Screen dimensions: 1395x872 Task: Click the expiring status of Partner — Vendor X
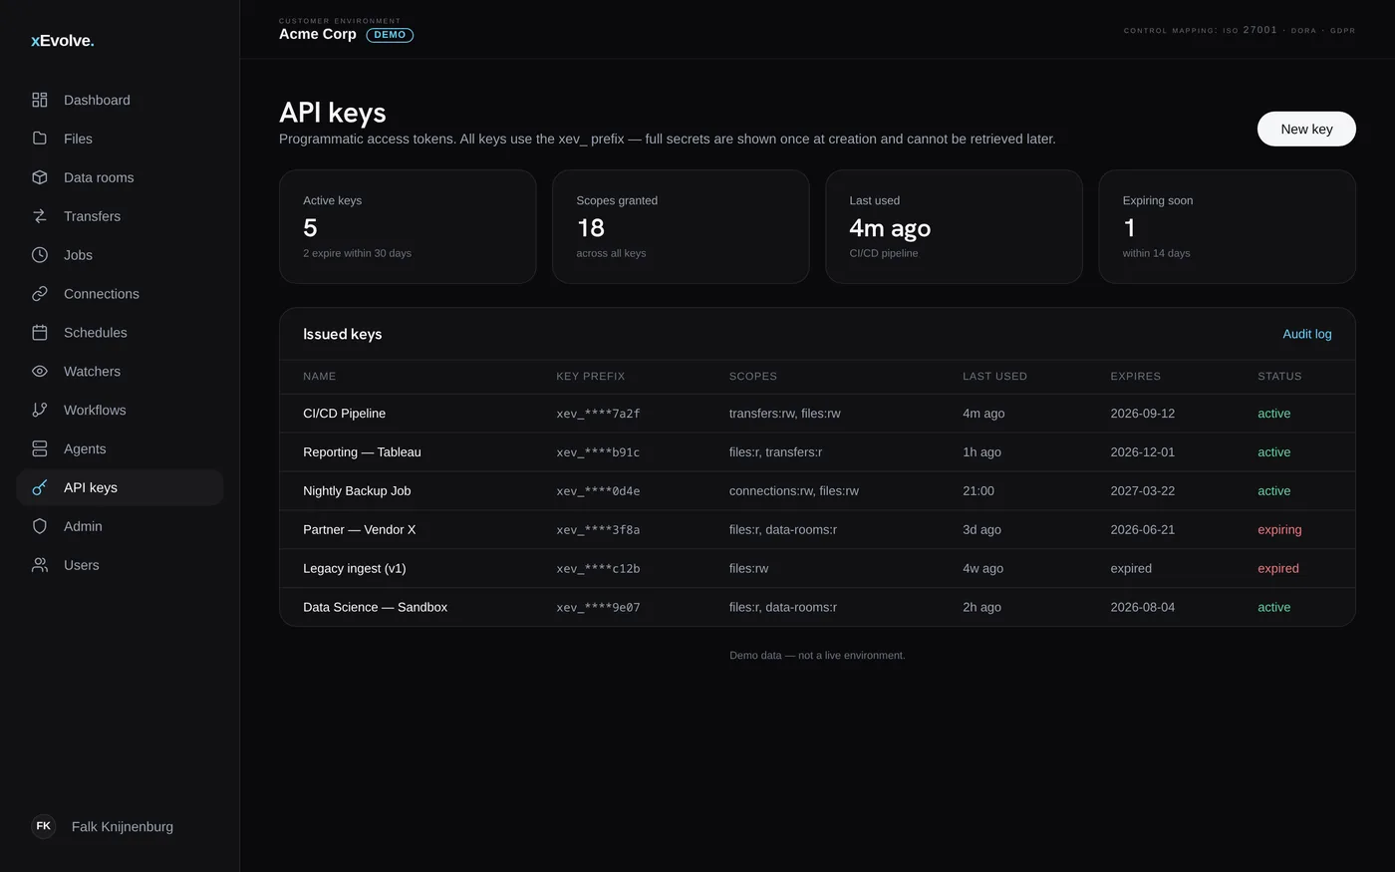click(1279, 530)
